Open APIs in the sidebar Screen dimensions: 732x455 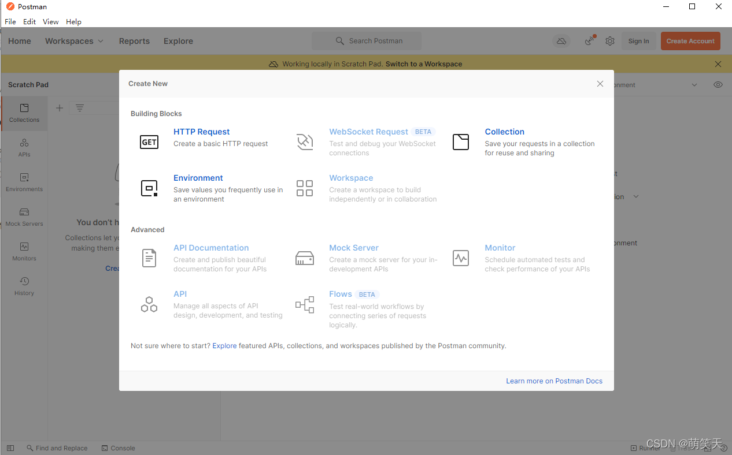[24, 148]
